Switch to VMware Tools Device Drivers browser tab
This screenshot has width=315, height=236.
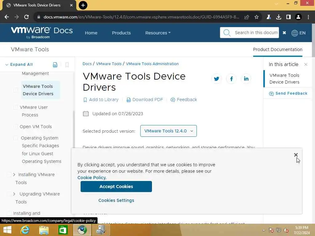(37, 5)
